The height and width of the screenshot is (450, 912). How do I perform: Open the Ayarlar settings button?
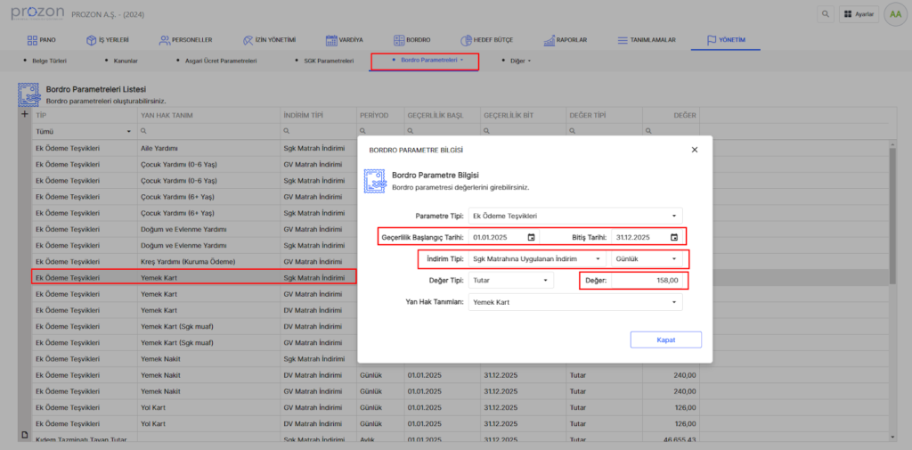pyautogui.click(x=858, y=14)
